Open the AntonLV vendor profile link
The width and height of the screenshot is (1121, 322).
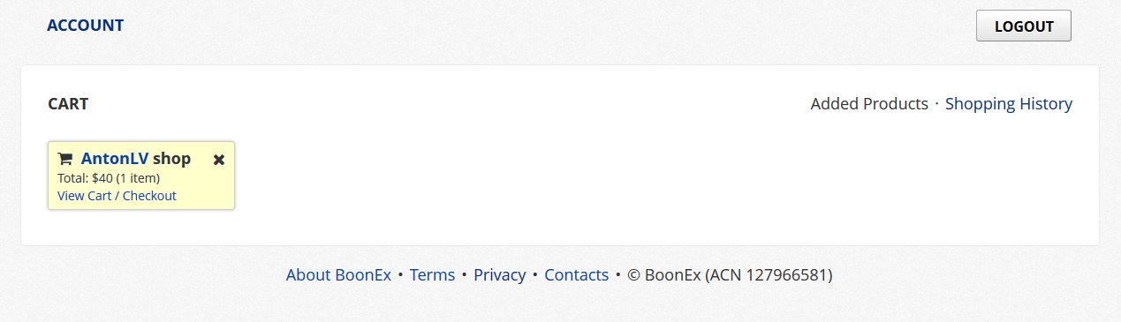pyautogui.click(x=115, y=159)
